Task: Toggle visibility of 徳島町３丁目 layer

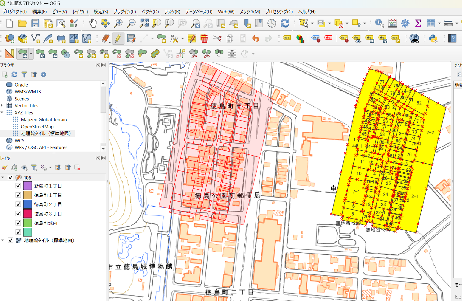Action: [18, 214]
